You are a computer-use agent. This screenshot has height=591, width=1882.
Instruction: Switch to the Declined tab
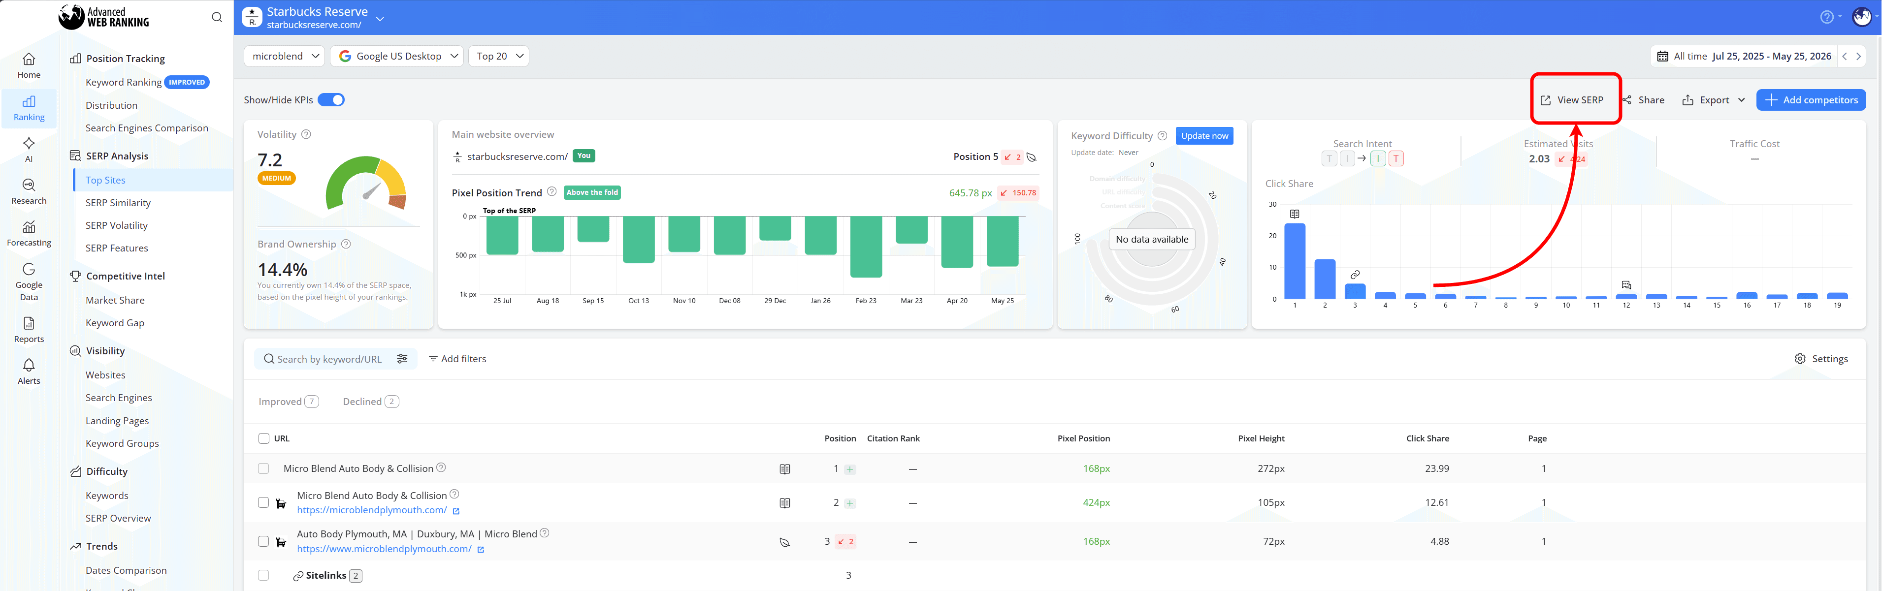pyautogui.click(x=370, y=402)
